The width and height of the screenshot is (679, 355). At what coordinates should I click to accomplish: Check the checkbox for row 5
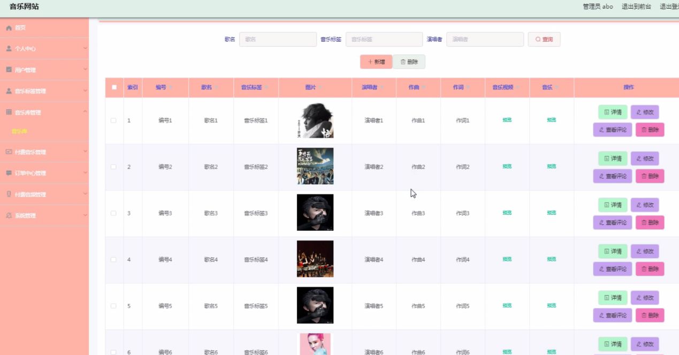[113, 306]
